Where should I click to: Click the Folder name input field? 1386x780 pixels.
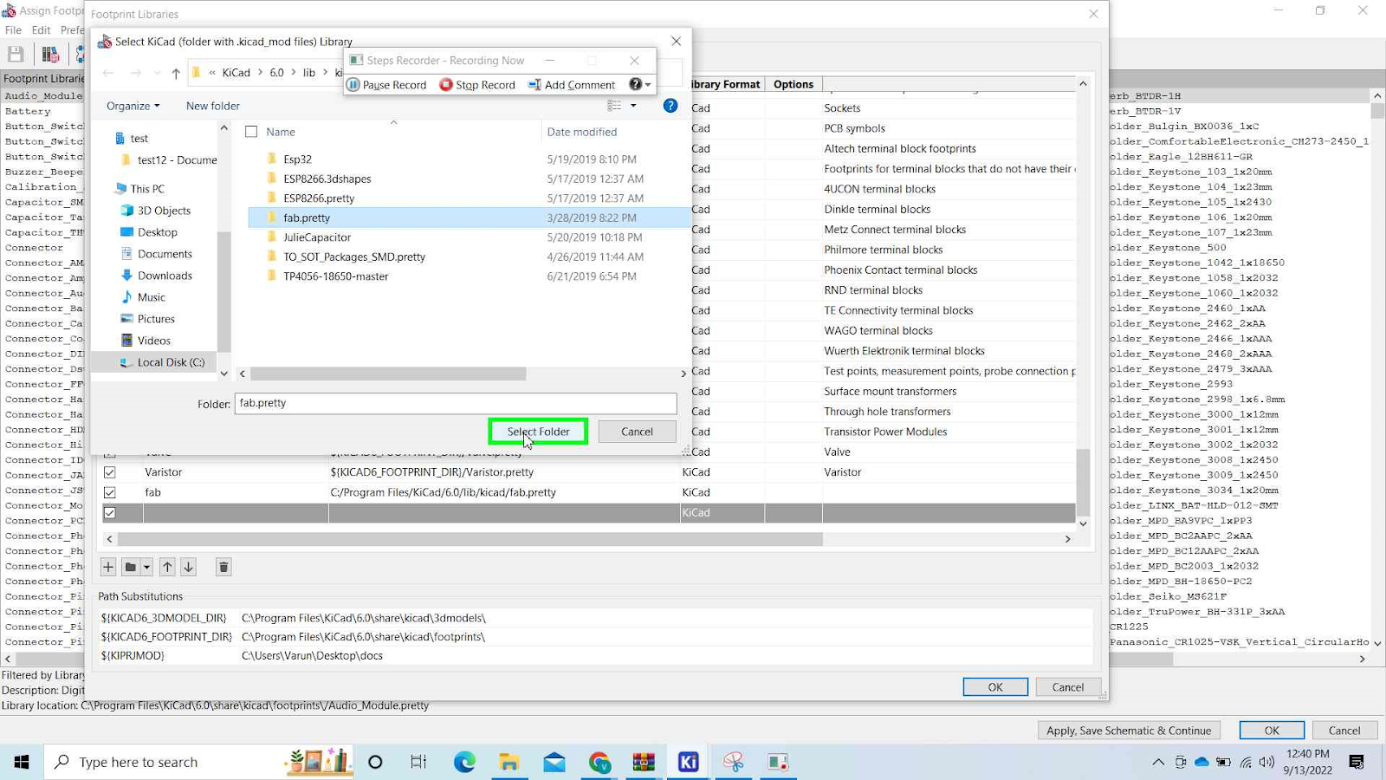pos(456,403)
